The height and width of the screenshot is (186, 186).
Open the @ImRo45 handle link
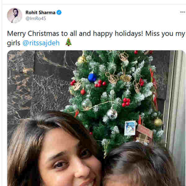point(36,19)
